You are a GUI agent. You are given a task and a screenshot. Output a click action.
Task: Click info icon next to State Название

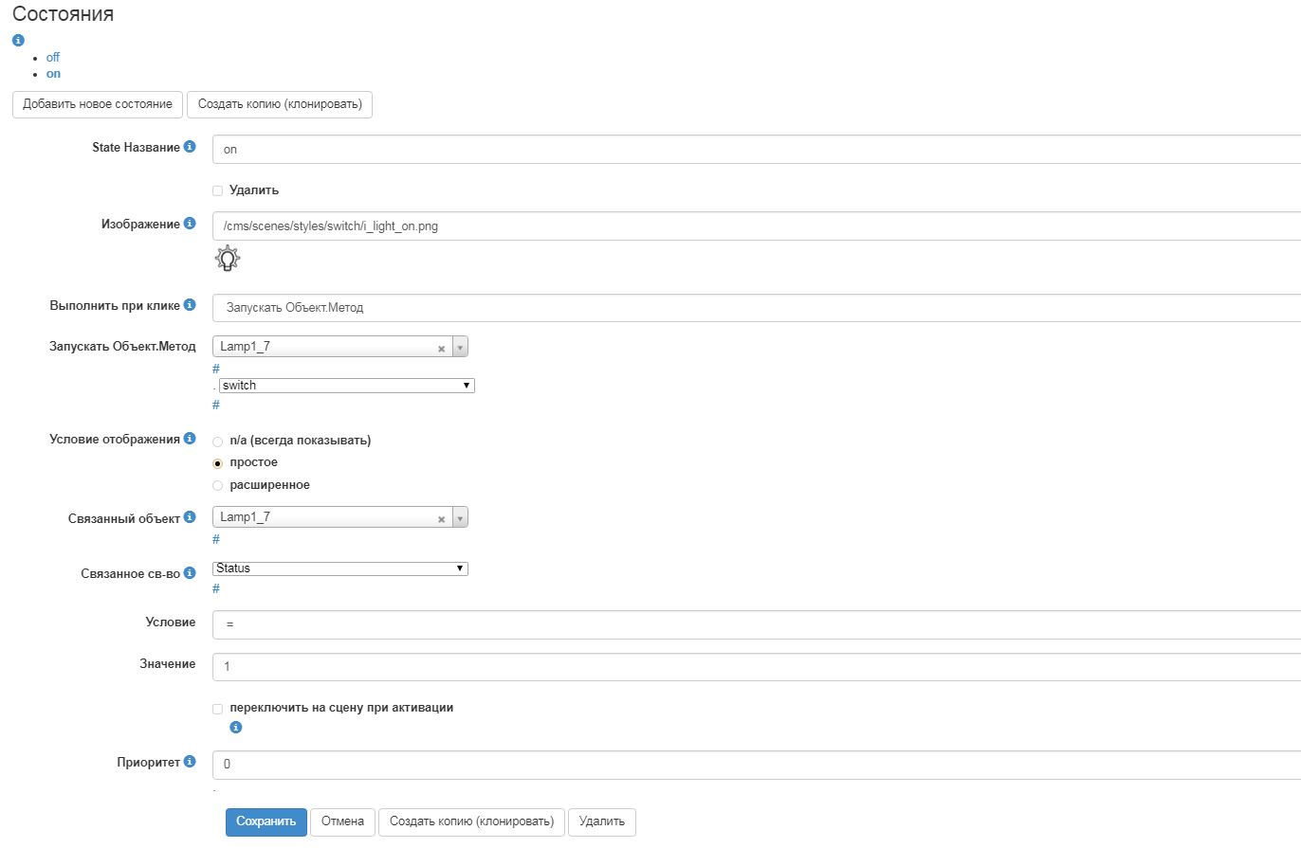[x=190, y=148]
